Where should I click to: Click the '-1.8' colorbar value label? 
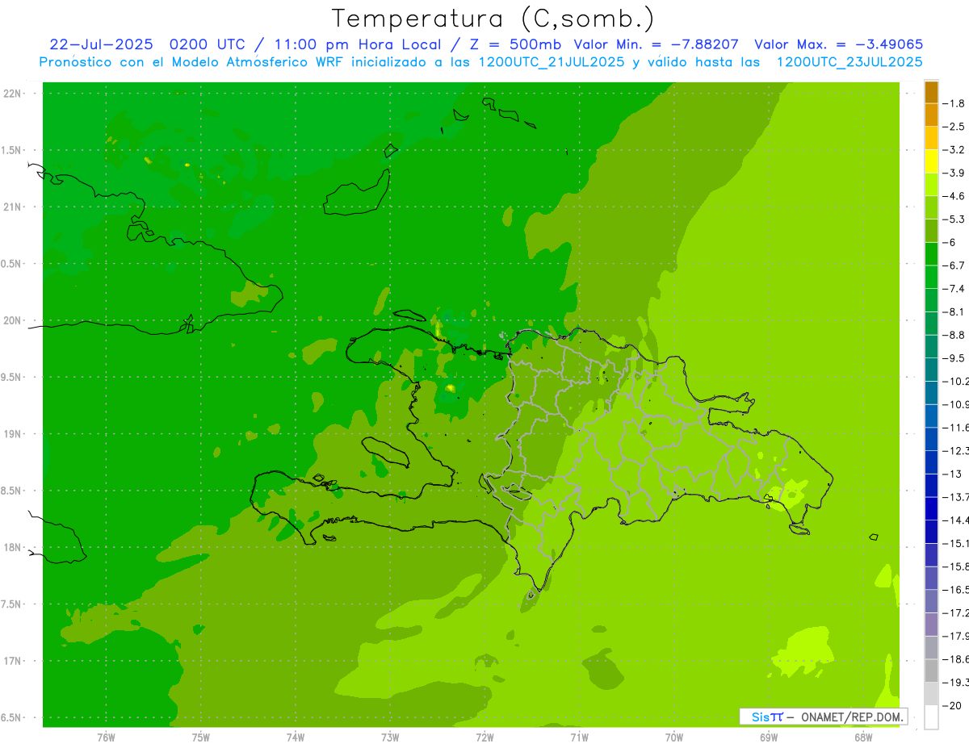[x=954, y=103]
